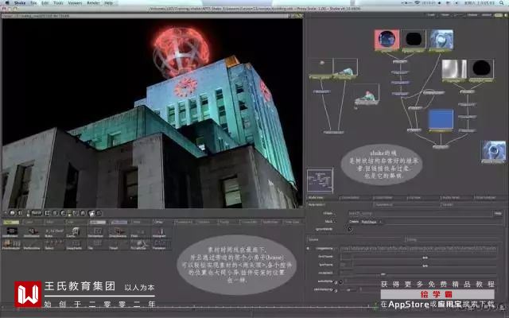The image size is (509, 318).
Task: Click the Help button in parameters panel
Action: 499,214
